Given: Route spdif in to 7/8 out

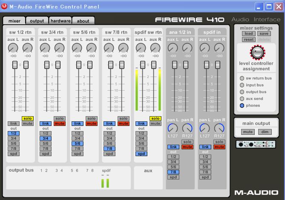Looking at the screenshot, I should (205, 172).
